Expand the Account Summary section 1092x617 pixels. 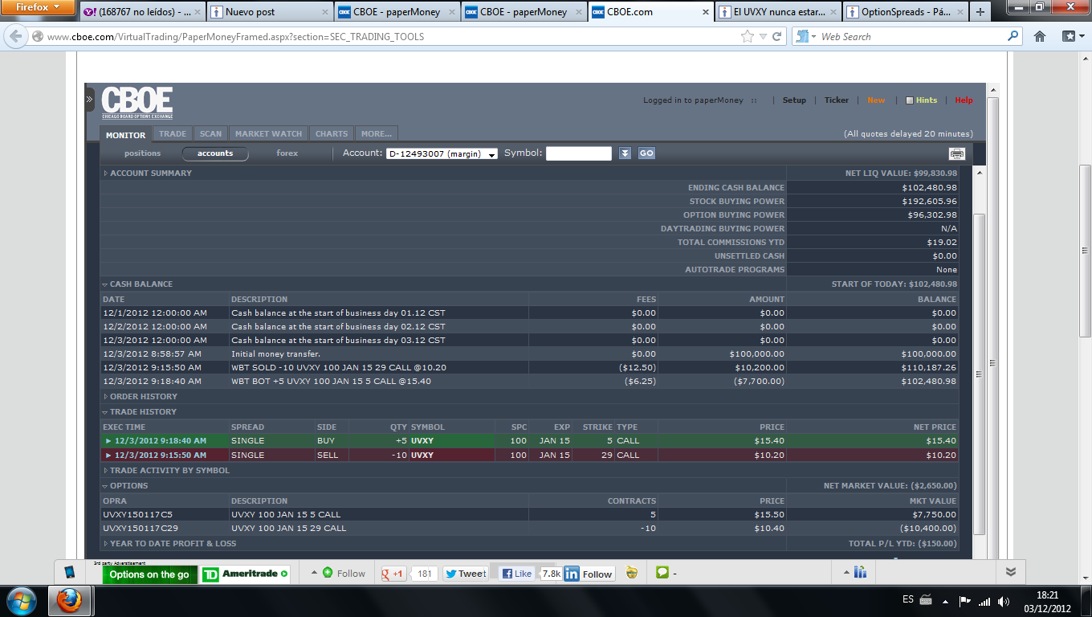pyautogui.click(x=105, y=174)
